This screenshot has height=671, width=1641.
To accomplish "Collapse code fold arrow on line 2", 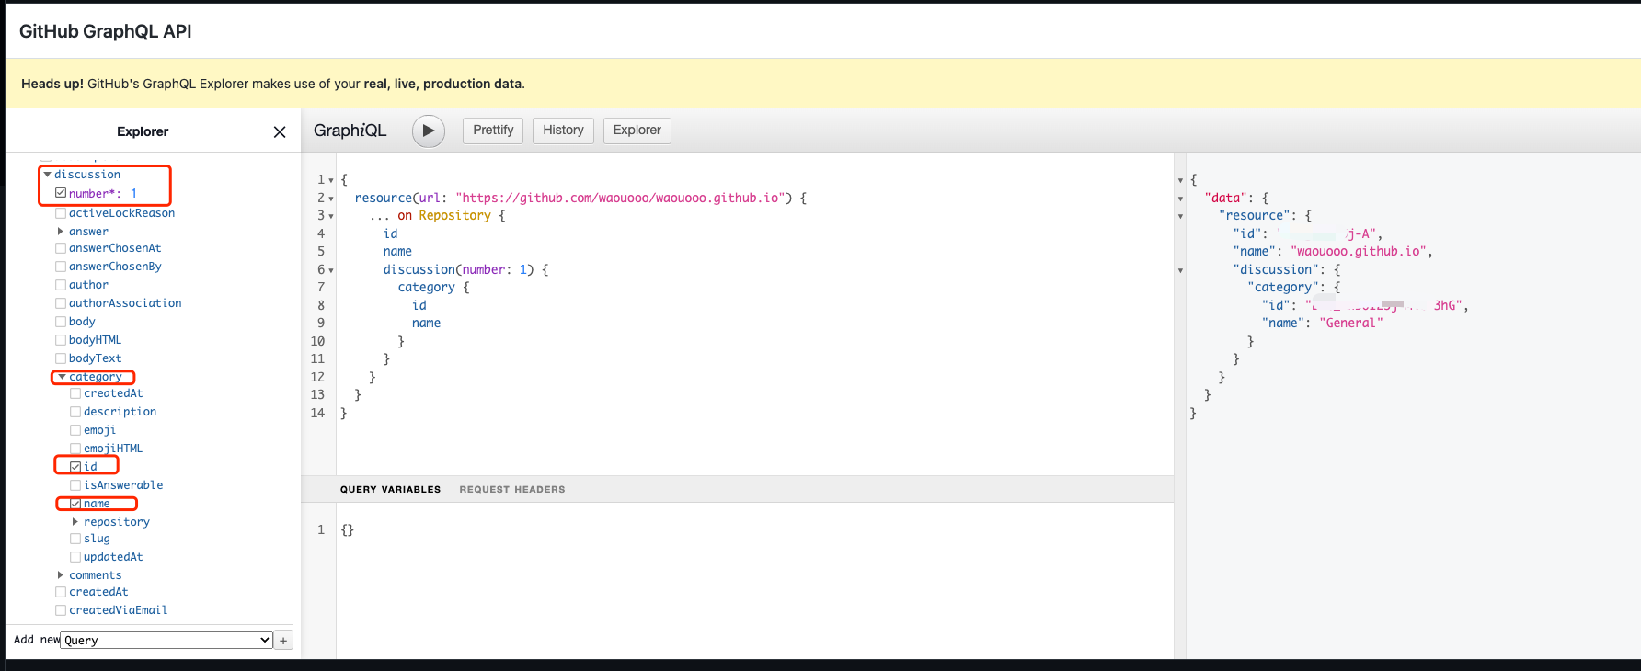I will pos(331,199).
